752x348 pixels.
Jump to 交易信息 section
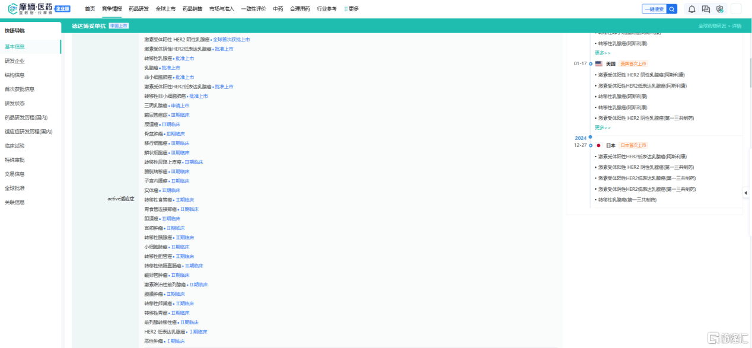[x=15, y=174]
